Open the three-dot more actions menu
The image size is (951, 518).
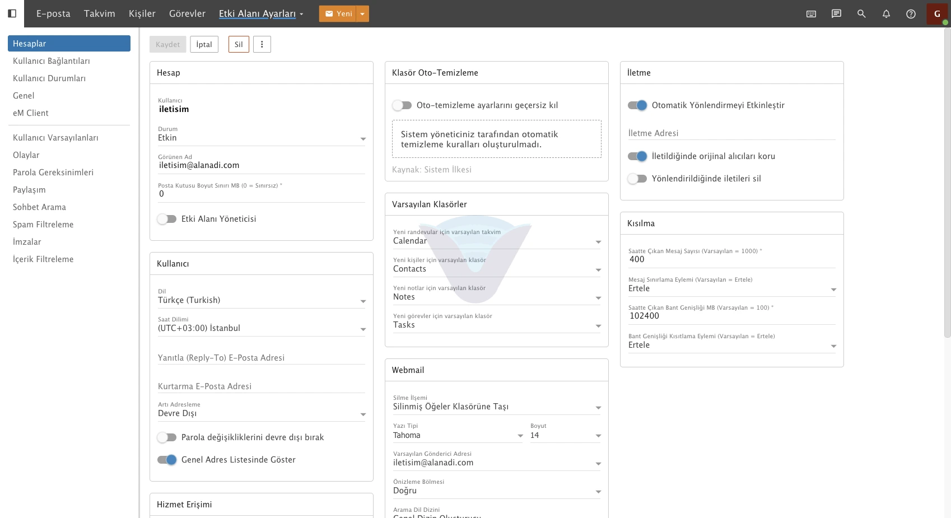click(262, 44)
